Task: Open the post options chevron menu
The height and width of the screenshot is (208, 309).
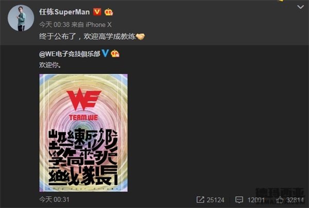Action: (300, 7)
